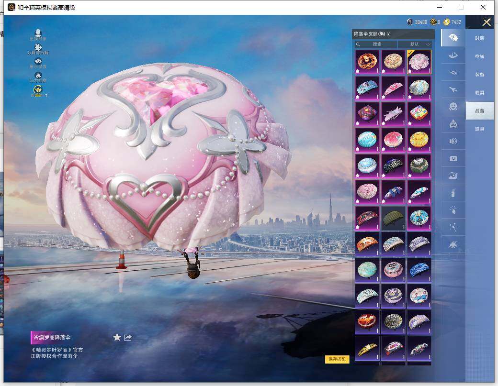The height and width of the screenshot is (386, 498).
Task: Click the 搜索 search field
Action: point(376,44)
